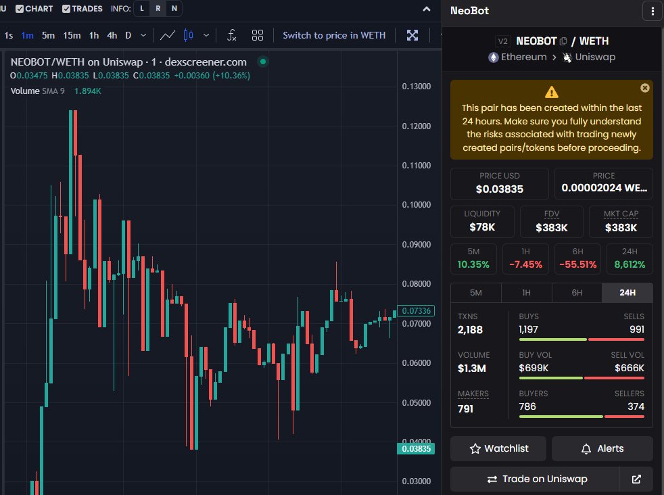This screenshot has width=664, height=495.
Task: Open Uniswap trade in external link icon
Action: tap(636, 479)
